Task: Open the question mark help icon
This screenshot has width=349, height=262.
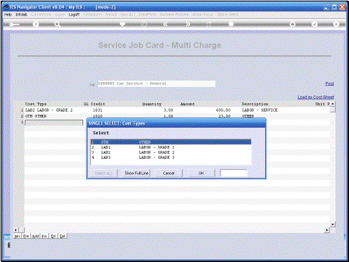Action: pos(35,24)
